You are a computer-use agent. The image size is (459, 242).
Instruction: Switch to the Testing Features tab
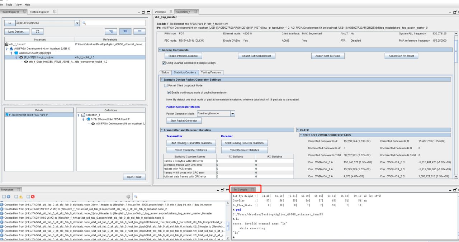(x=211, y=72)
